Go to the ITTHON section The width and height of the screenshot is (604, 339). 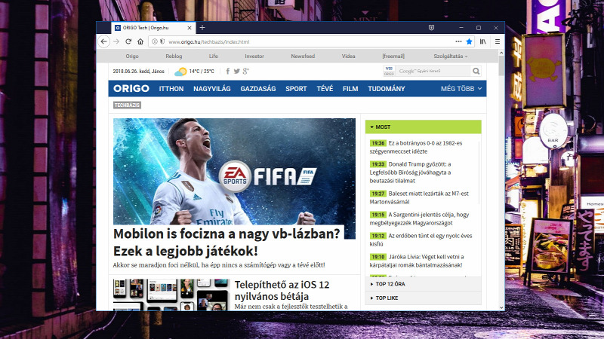pyautogui.click(x=171, y=89)
